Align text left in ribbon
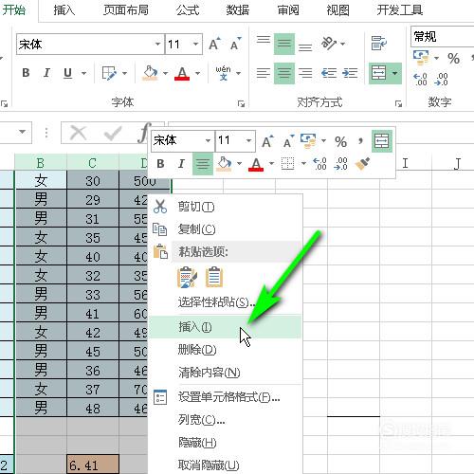 pos(264,73)
